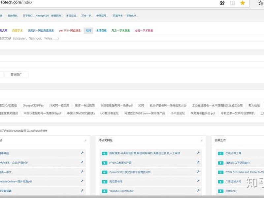
Task: Click the wrench icon beside 南瓜图书馆
Action: (198, 181)
